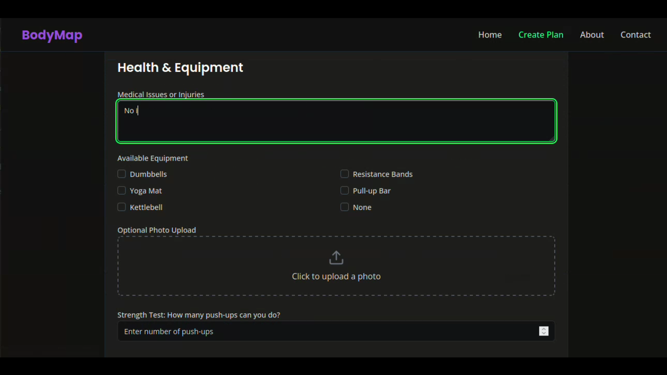The height and width of the screenshot is (375, 667).
Task: Open the About nav link
Action: point(592,35)
